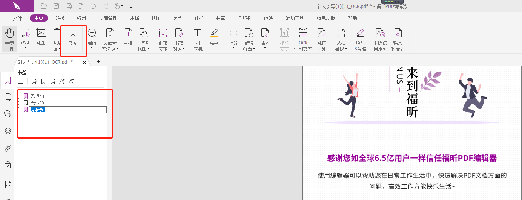Click the OCR 识别文本 tool
This screenshot has width=522, height=200.
point(303,39)
